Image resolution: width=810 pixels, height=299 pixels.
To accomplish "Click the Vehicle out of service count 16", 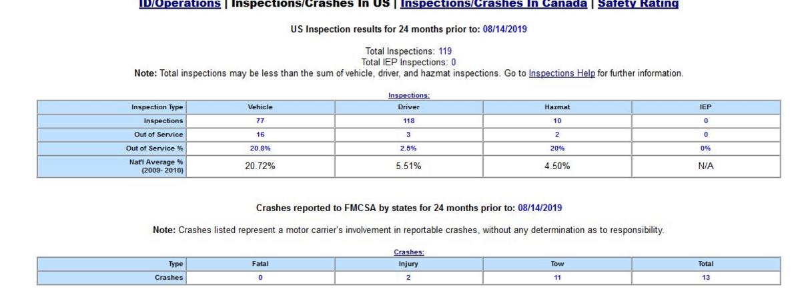I will [260, 135].
